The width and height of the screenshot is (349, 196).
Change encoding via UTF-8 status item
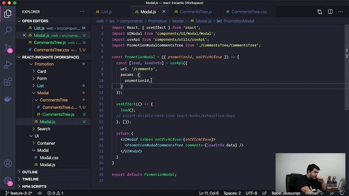pos(251,193)
